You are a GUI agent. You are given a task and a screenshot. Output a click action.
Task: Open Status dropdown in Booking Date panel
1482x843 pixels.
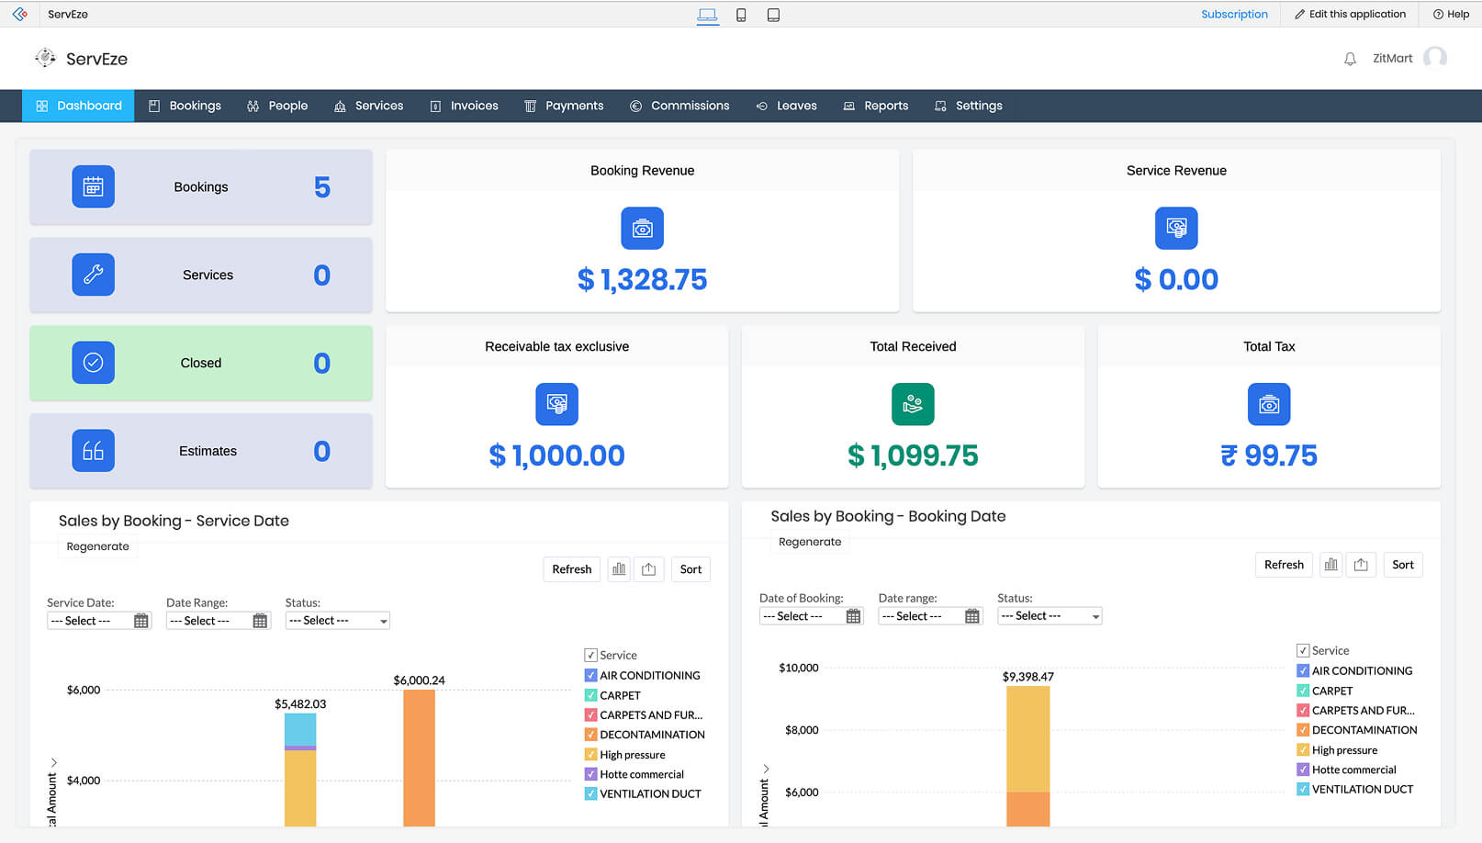[1049, 616]
